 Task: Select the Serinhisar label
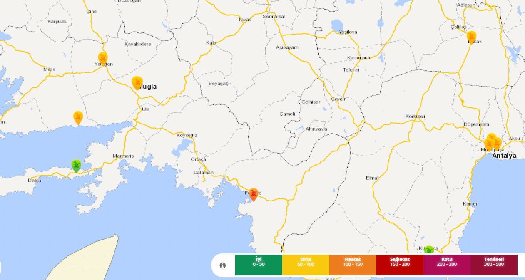274,16
